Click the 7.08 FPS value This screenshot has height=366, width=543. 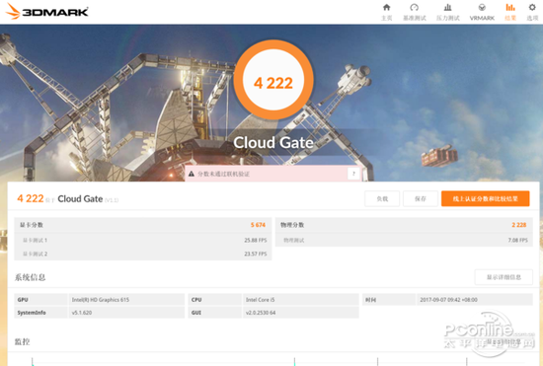[518, 240]
